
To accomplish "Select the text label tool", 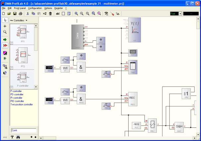I will tap(58, 14).
